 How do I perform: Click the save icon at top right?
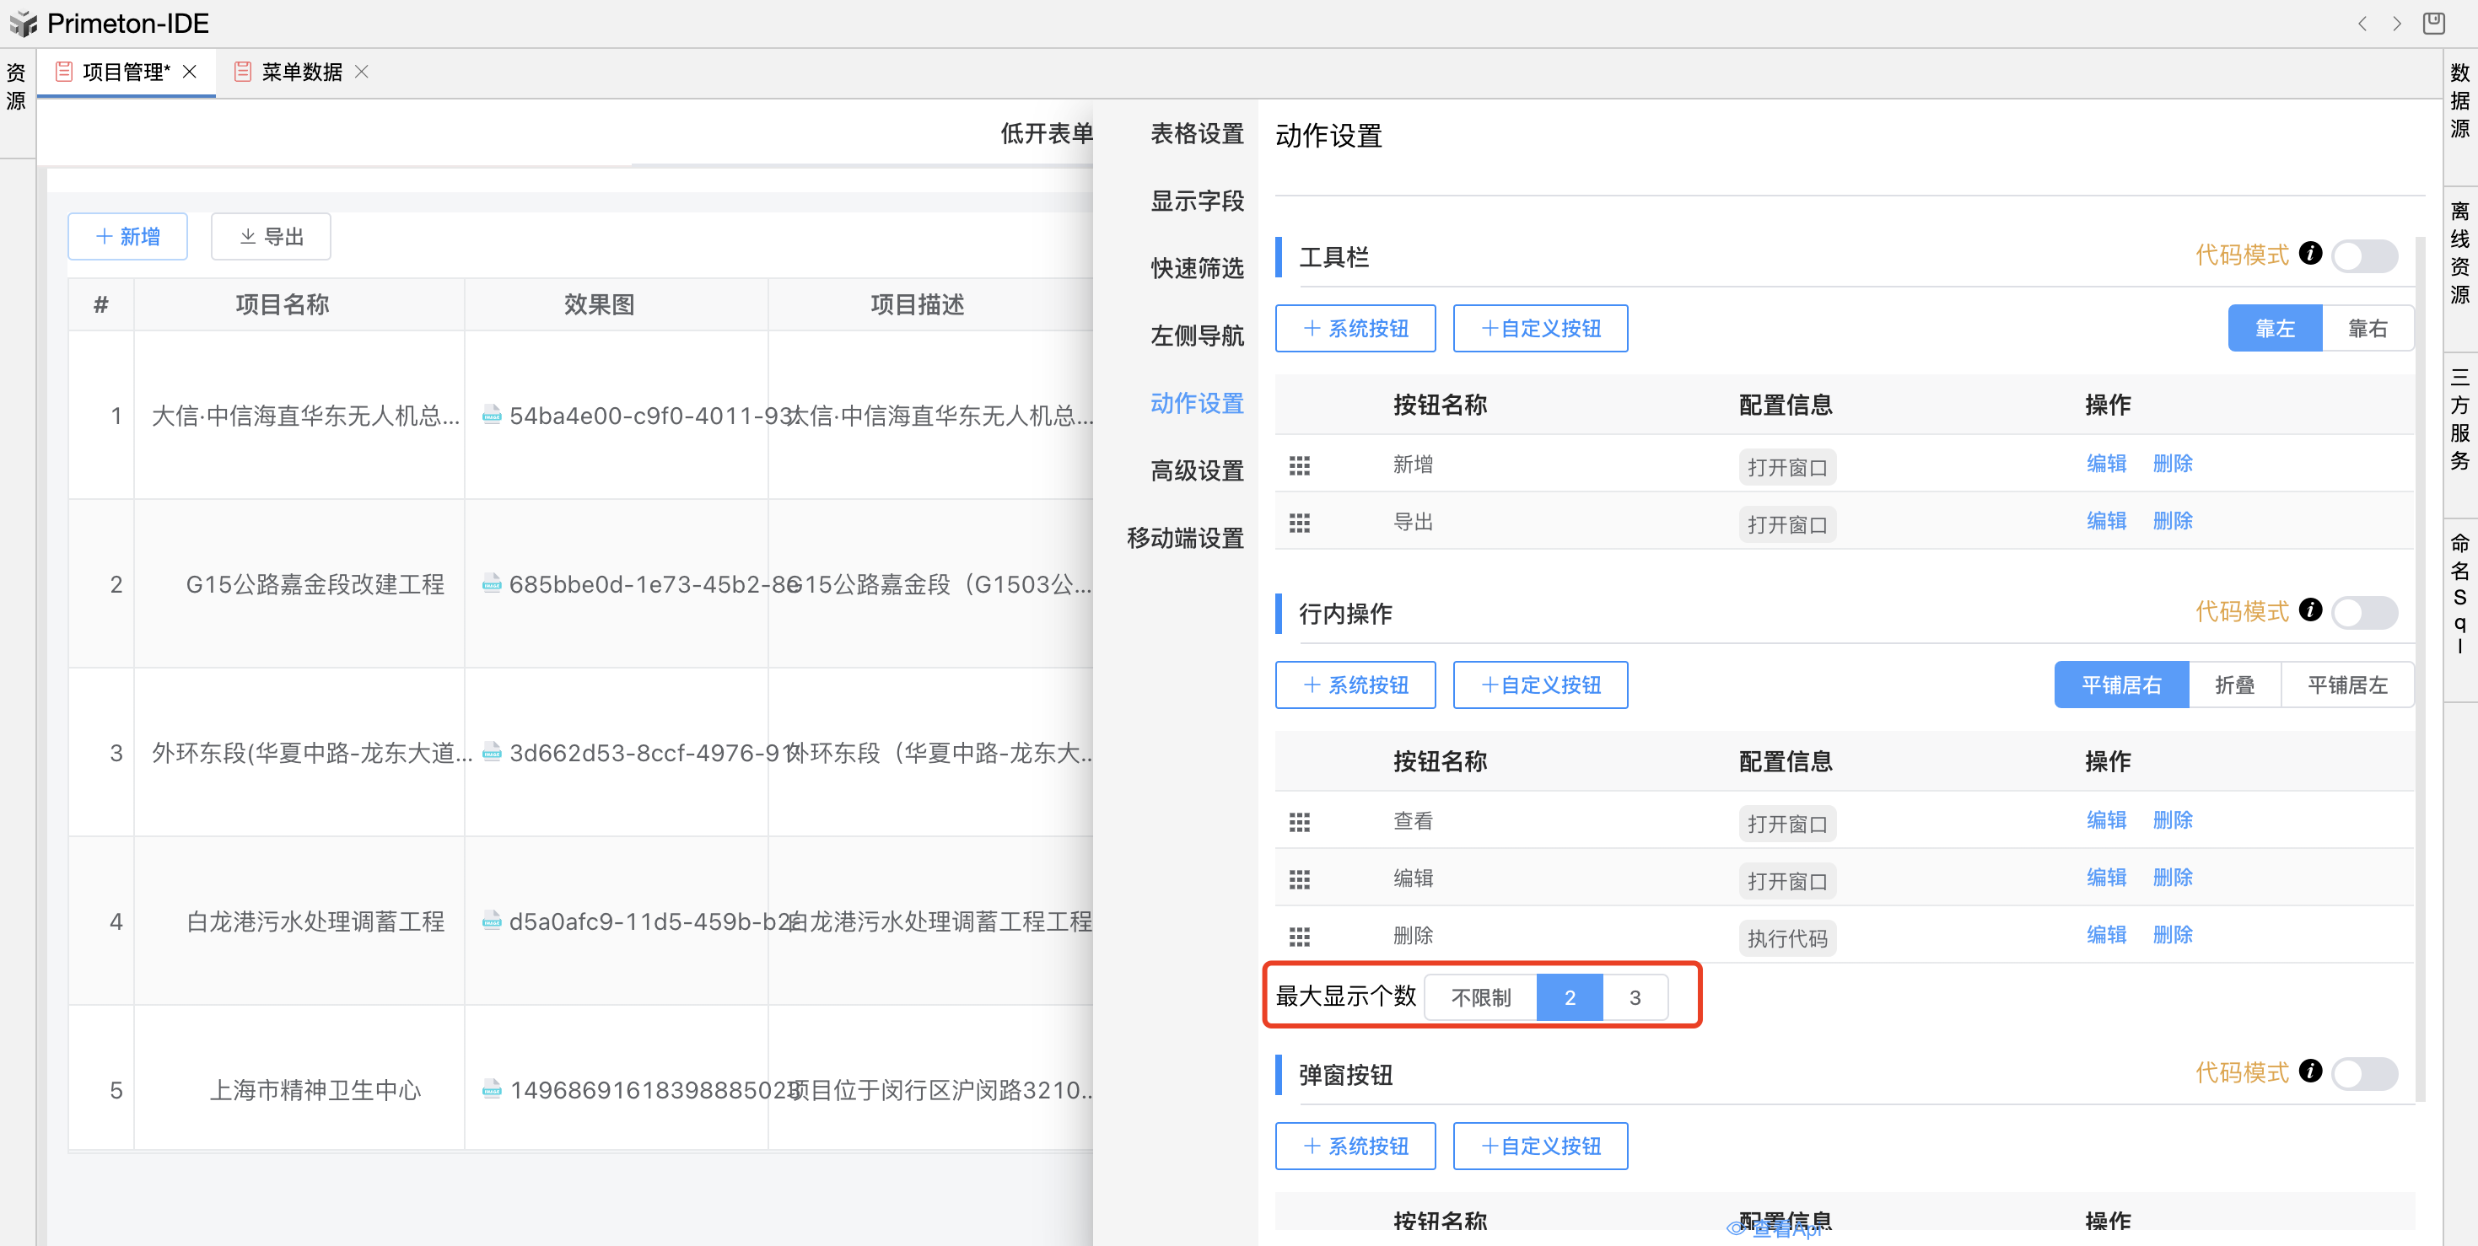coord(2432,23)
